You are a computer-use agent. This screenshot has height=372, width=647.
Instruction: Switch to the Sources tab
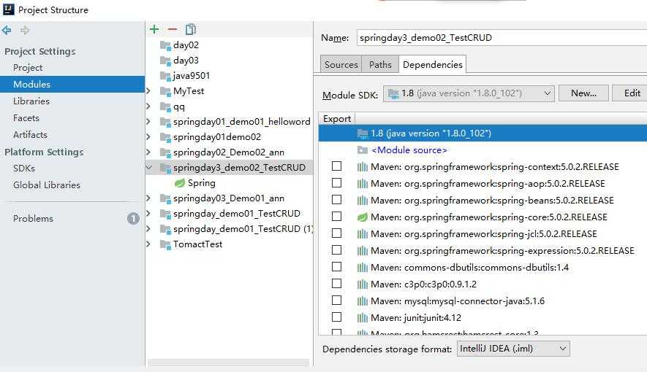[341, 65]
